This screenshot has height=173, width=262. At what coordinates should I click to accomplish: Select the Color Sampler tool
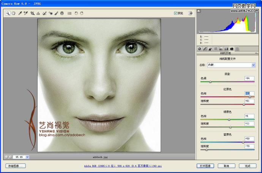pyautogui.click(x=25, y=13)
